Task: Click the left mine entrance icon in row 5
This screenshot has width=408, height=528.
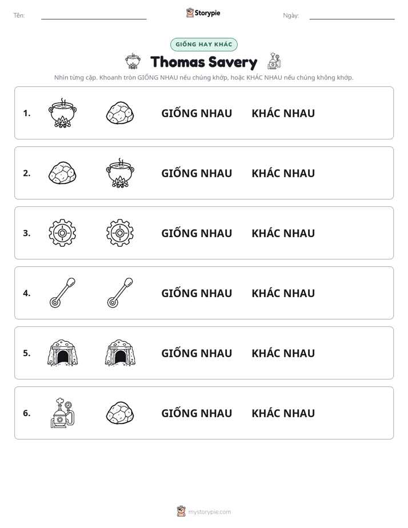Action: pos(62,353)
